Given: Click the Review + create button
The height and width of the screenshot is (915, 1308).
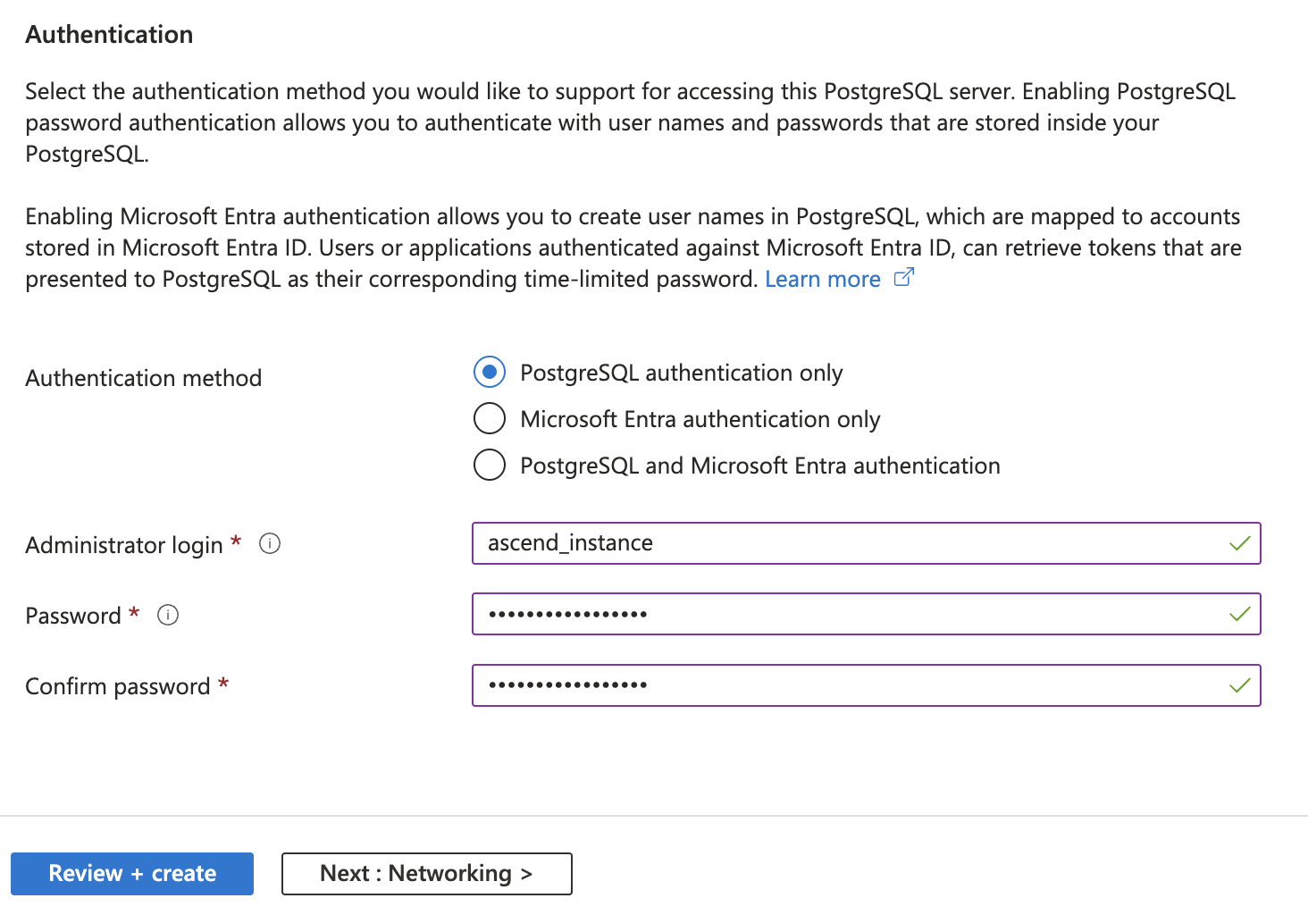Looking at the screenshot, I should coord(132,873).
